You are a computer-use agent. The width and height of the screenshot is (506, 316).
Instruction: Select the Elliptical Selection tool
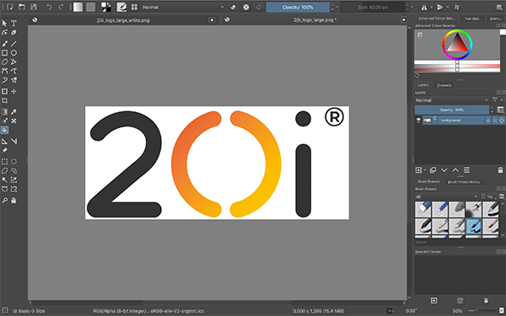pos(13,162)
